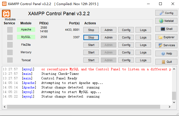Screen dimensions: 179x116
Task: Click the Quit button
Action: [166, 62]
